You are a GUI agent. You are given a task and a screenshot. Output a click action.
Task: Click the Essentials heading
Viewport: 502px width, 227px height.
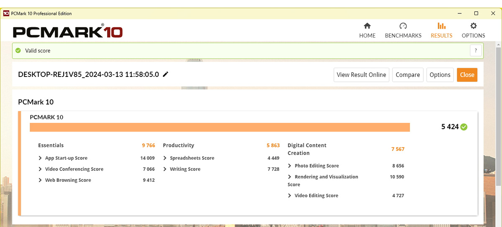[51, 145]
